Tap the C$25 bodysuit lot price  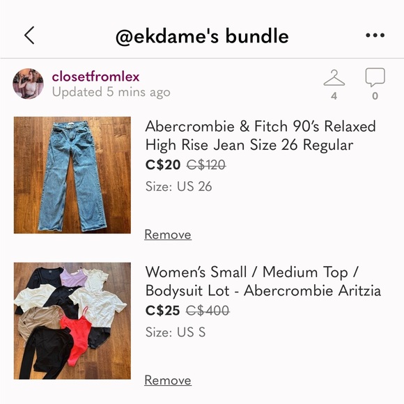(162, 311)
